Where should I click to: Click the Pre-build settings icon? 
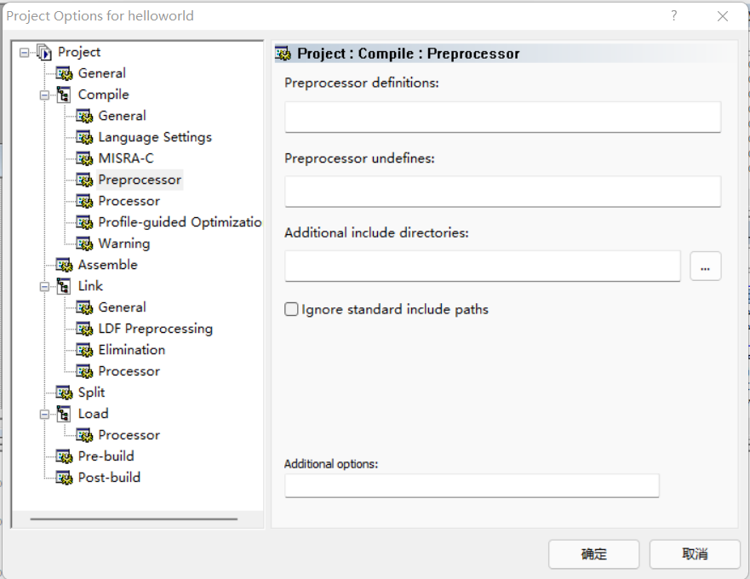tap(64, 456)
